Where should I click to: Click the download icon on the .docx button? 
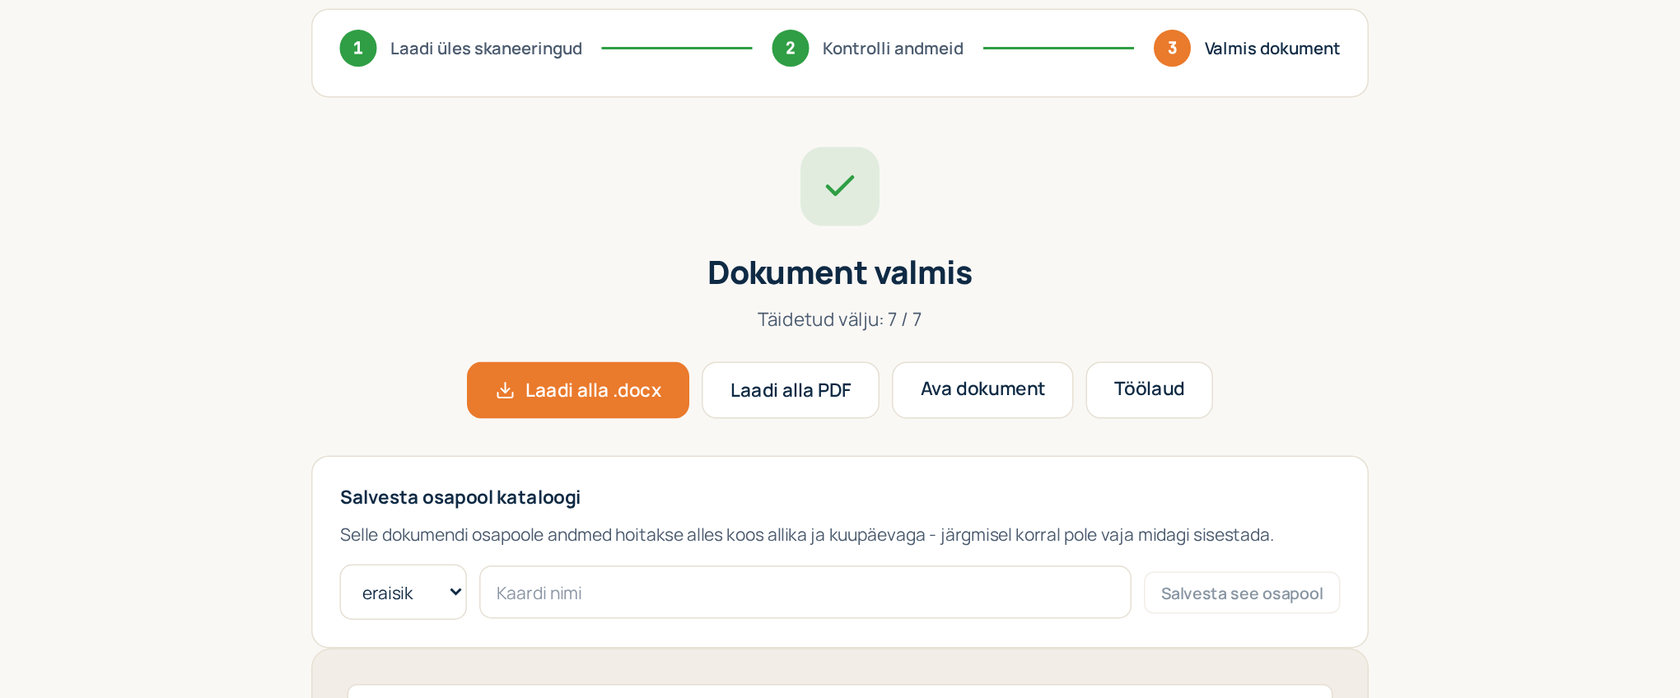(505, 390)
